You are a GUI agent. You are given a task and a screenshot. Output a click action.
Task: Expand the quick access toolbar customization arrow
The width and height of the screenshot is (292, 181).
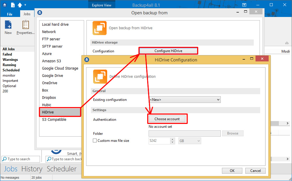coord(25,5)
